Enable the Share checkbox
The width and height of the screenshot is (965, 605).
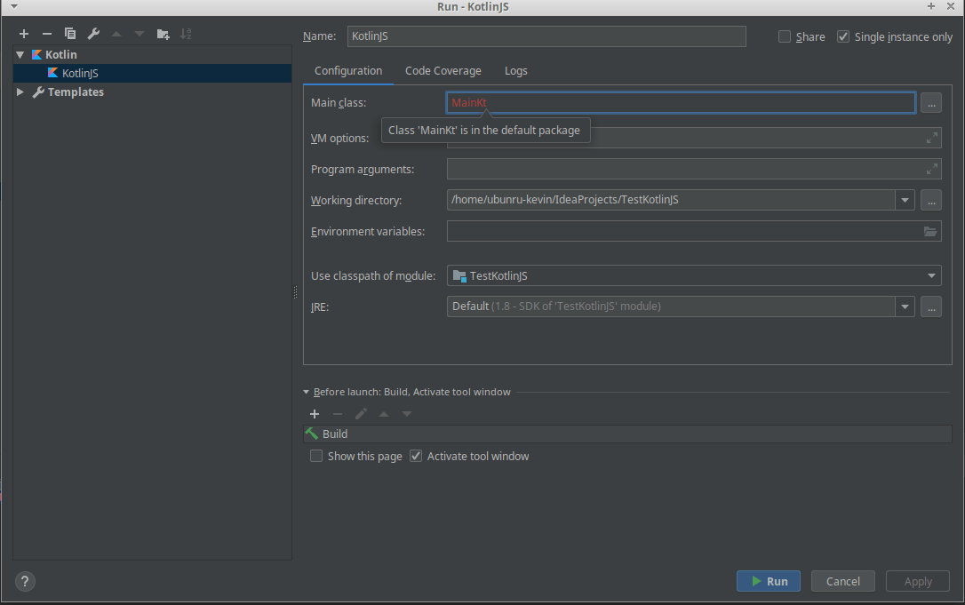785,36
